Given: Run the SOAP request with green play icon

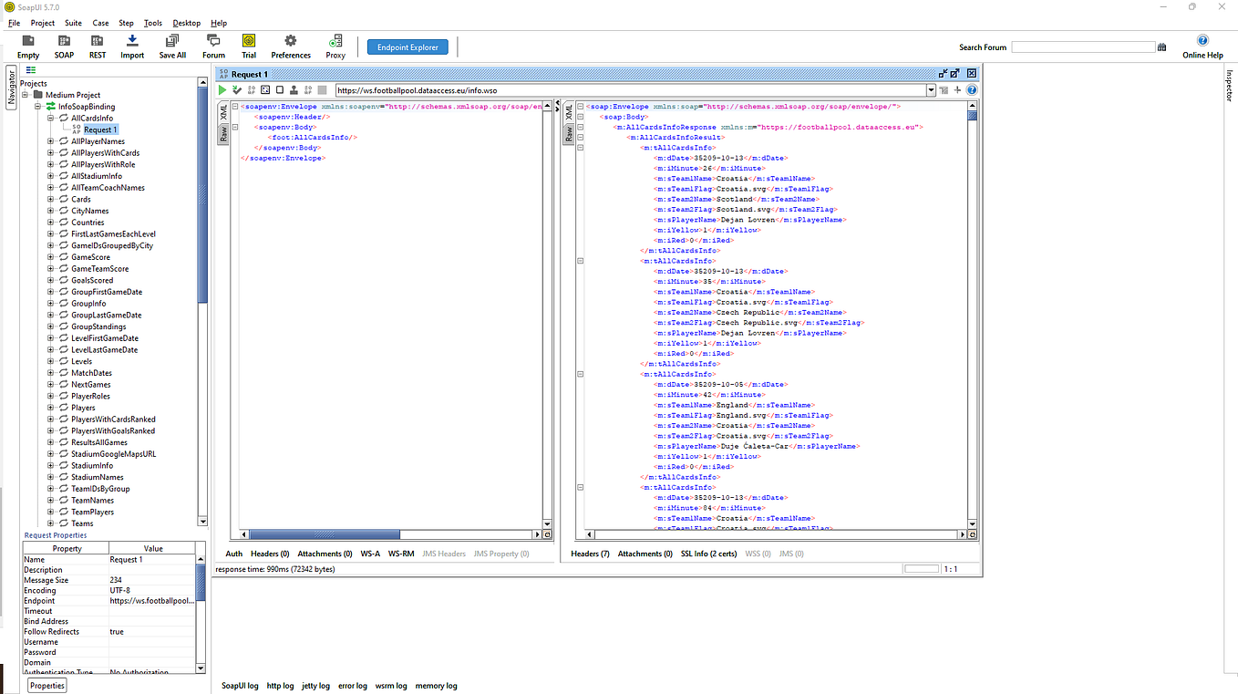Looking at the screenshot, I should click(x=222, y=89).
